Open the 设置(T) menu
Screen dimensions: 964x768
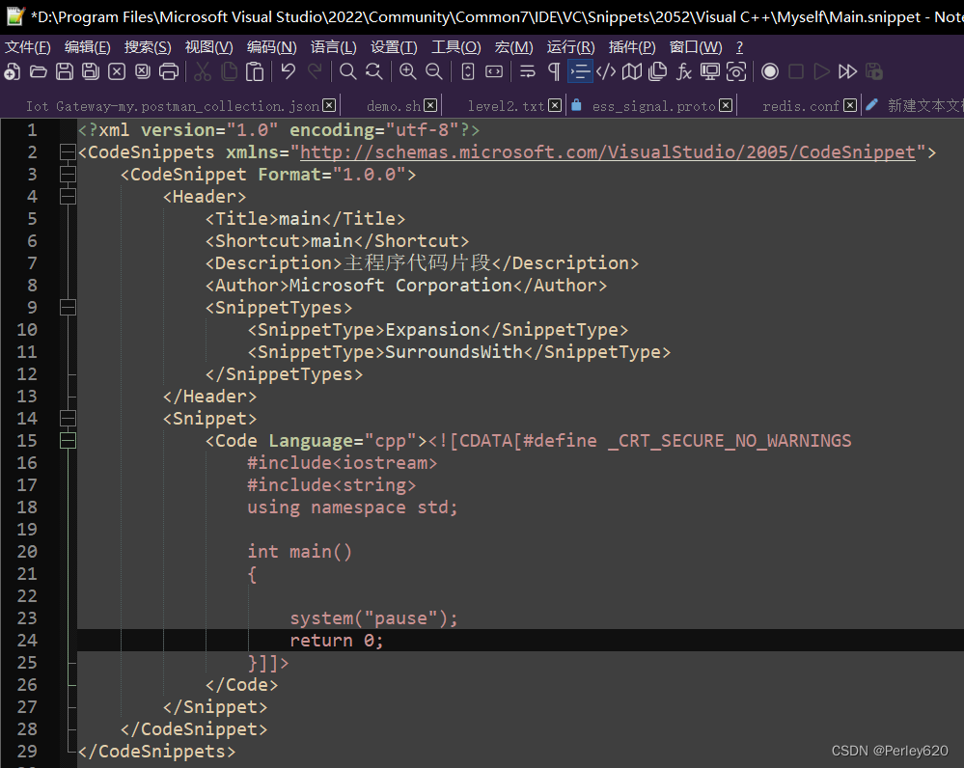[394, 46]
